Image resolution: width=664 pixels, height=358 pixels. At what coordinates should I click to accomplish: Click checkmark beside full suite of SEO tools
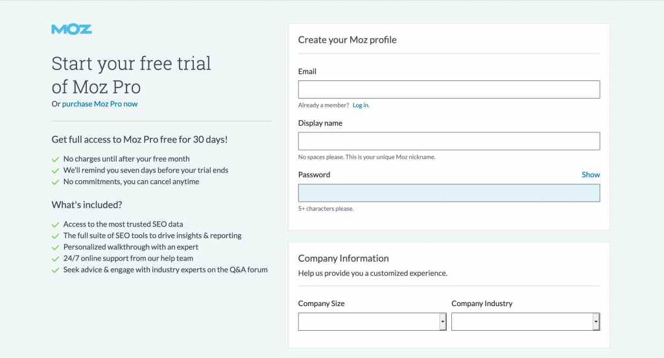[55, 236]
